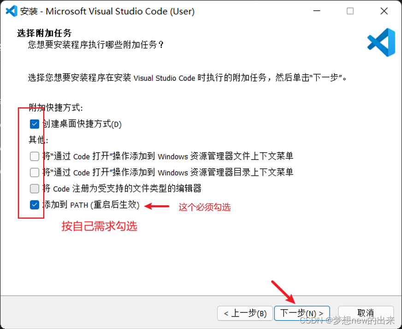Click the red annotation 按自己需求勾选
Viewport: 402px width, 329px height.
99,226
